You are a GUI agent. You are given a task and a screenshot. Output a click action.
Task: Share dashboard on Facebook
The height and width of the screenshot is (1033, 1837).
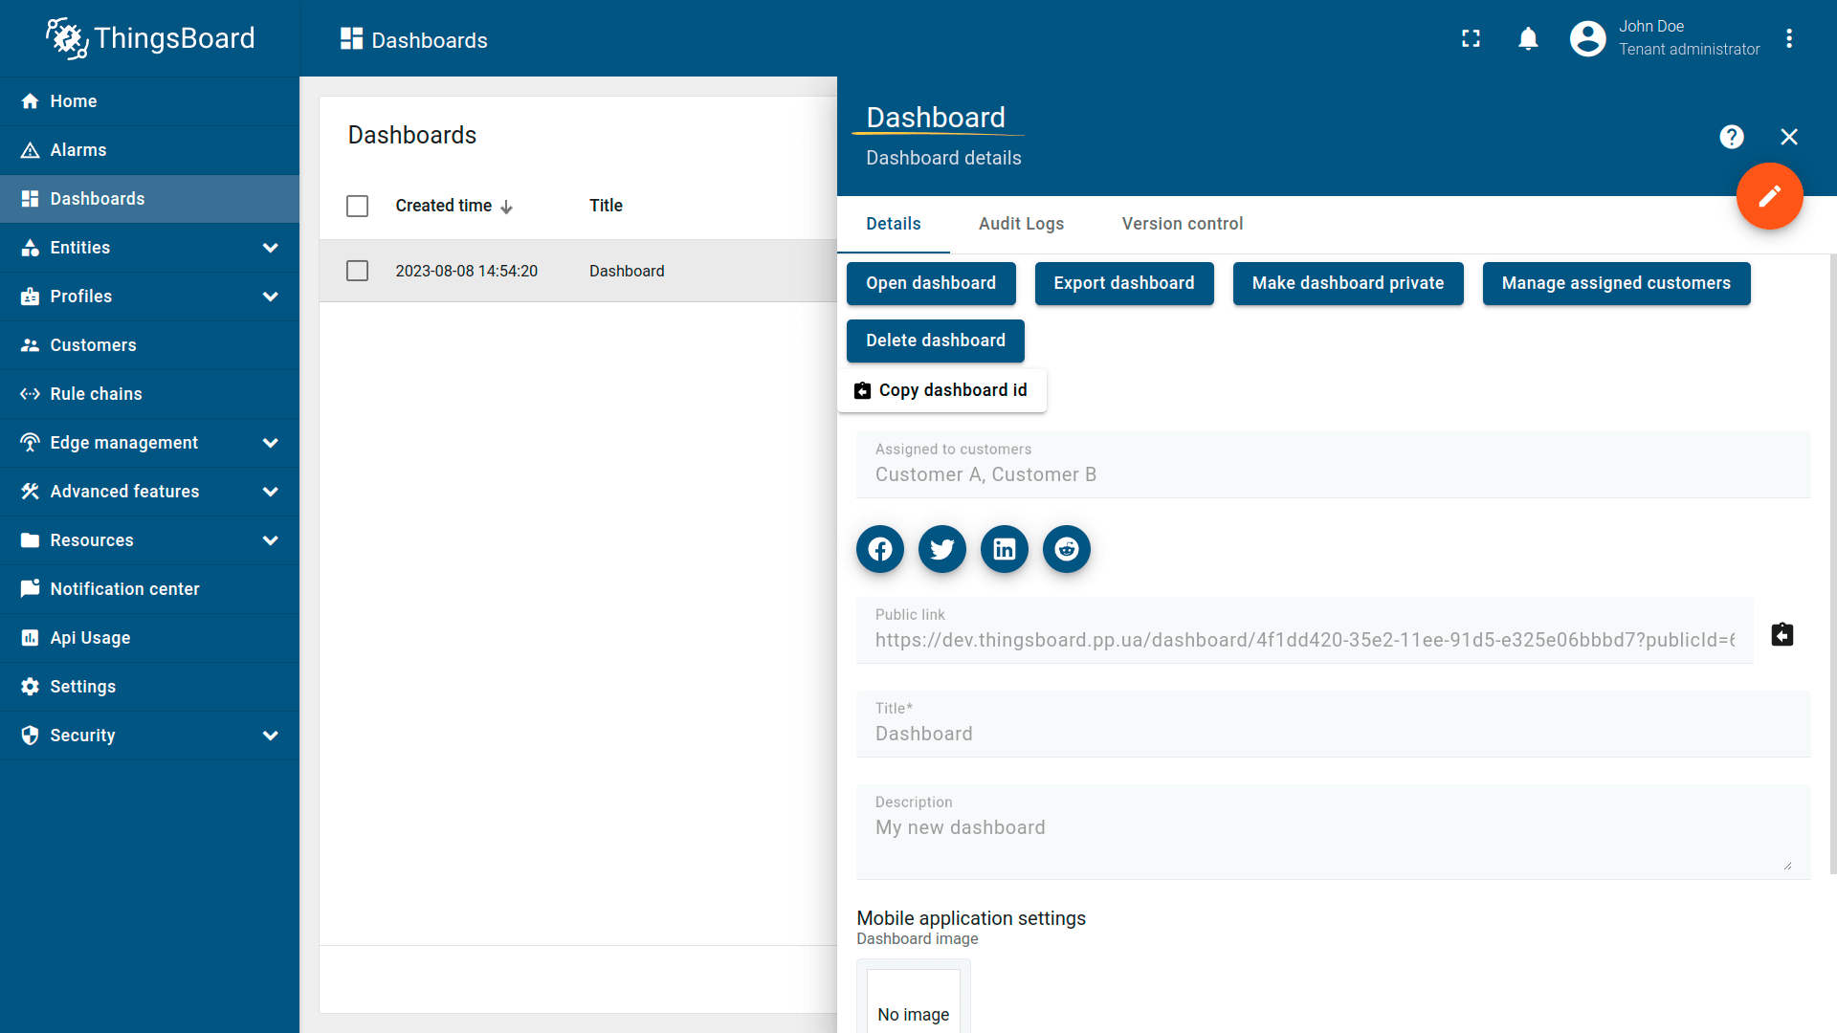pyautogui.click(x=879, y=549)
